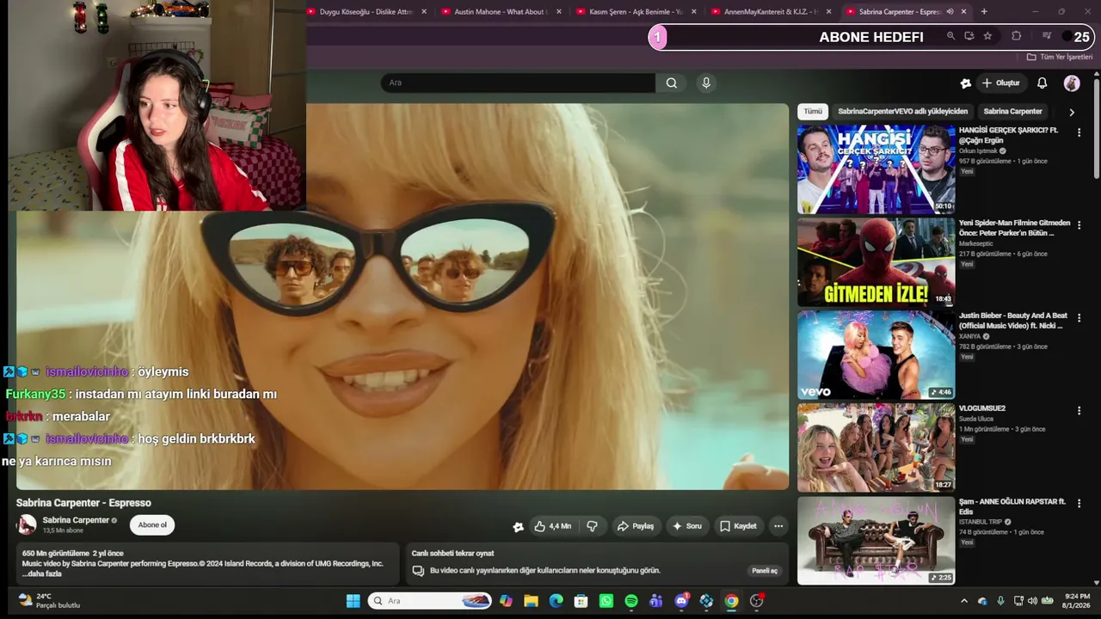Close the Duygu Köseoğlu tab
This screenshot has width=1101, height=619.
coord(424,12)
